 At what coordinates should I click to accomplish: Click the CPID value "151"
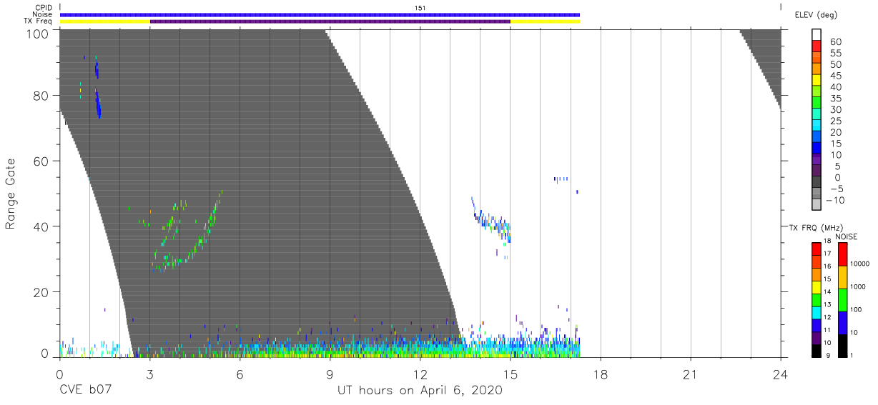420,7
